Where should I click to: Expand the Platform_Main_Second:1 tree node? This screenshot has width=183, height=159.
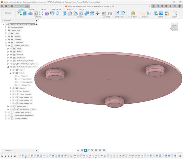pyautogui.click(x=5, y=112)
